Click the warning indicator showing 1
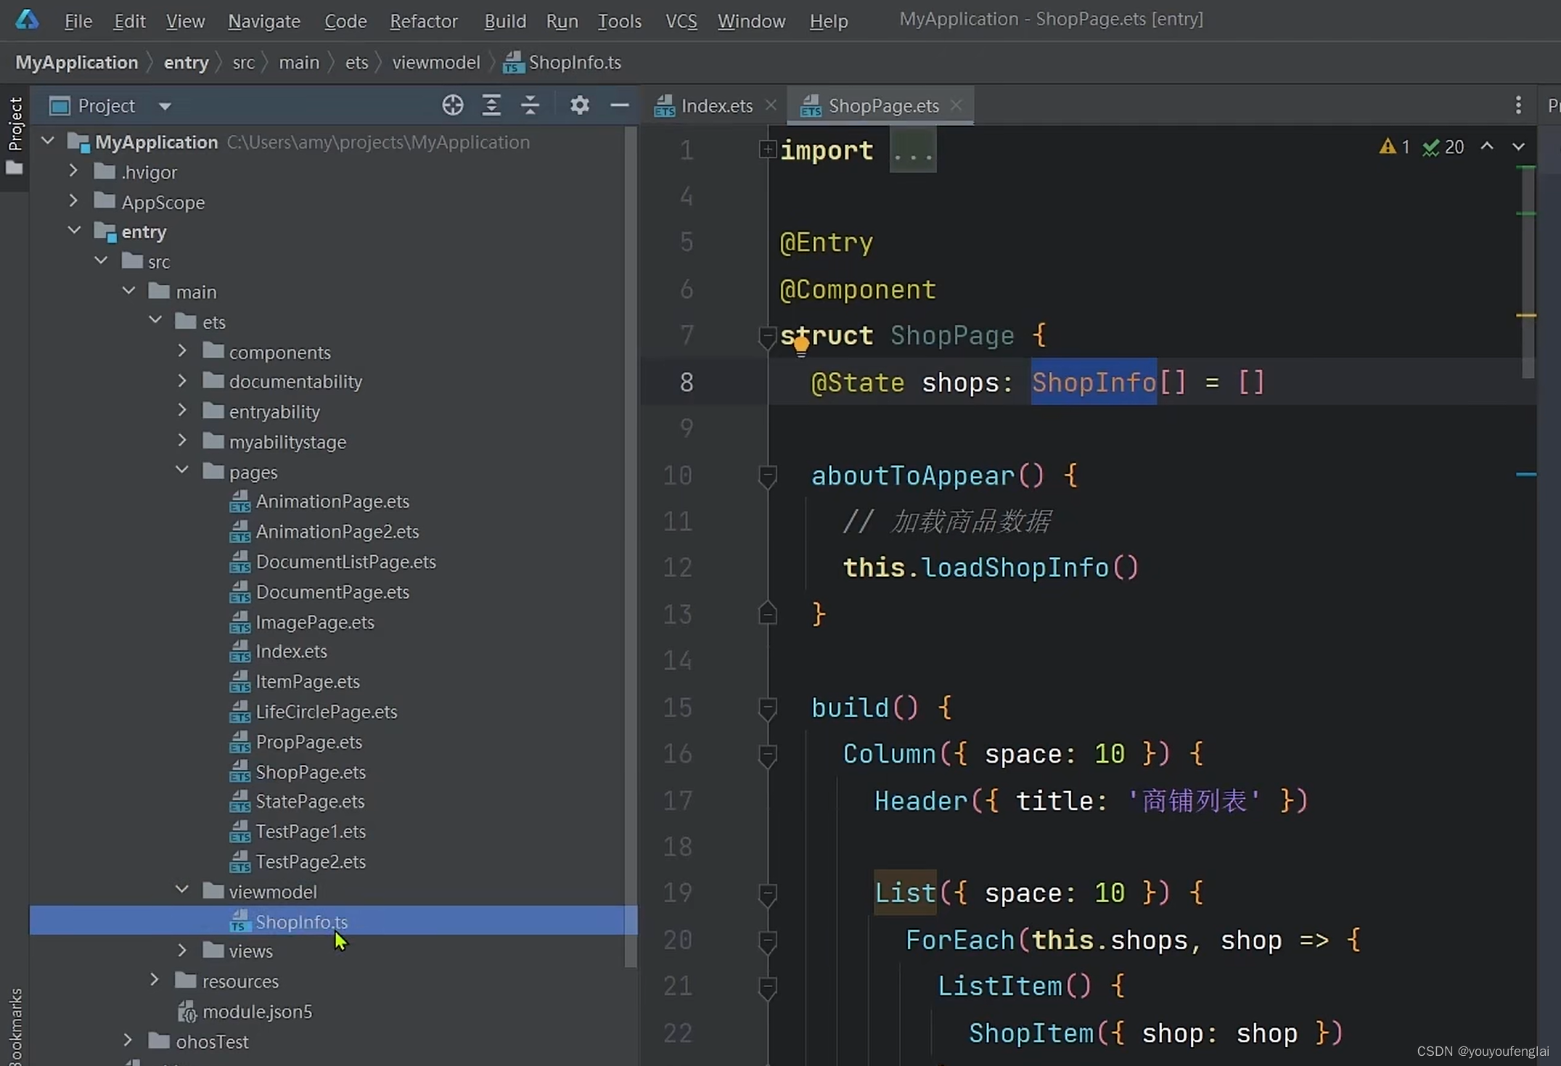Viewport: 1561px width, 1066px height. (x=1394, y=147)
